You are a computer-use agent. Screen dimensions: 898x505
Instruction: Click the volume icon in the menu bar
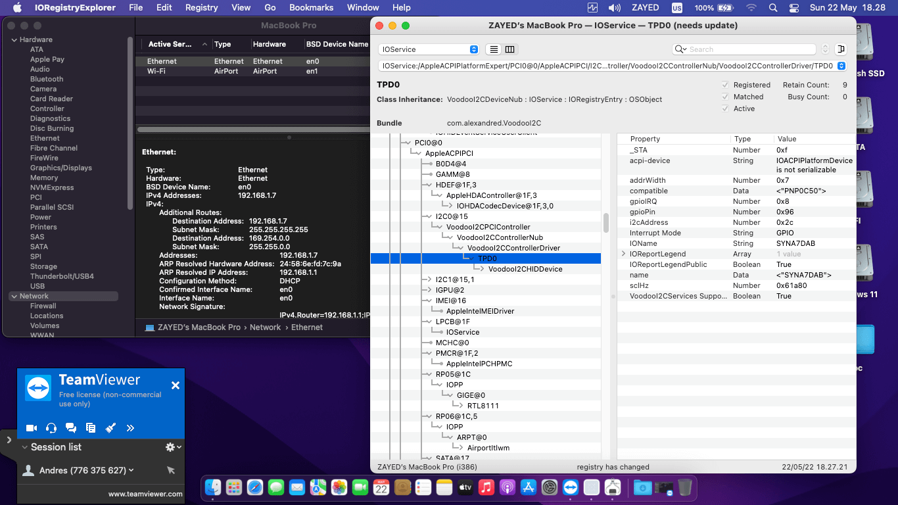(615, 8)
